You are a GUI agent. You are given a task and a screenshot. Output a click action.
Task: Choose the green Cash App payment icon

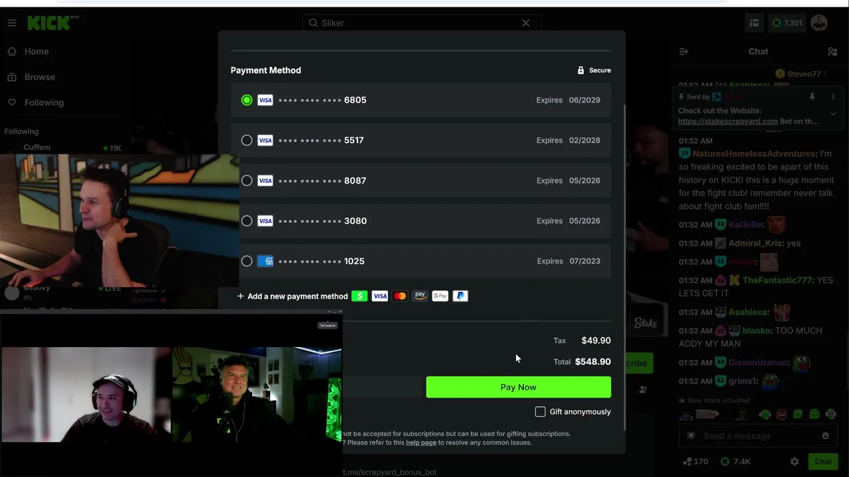[x=359, y=296]
